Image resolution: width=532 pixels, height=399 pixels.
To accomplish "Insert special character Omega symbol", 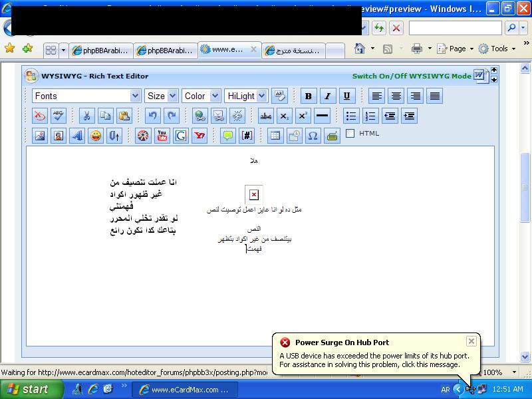I will tap(313, 136).
